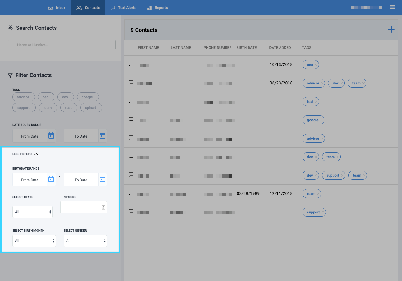Sort by Date Added column header
Screen dimensions: 402x281
(x=280, y=48)
